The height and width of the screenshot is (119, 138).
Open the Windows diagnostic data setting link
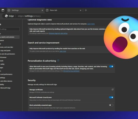[x=58, y=33]
